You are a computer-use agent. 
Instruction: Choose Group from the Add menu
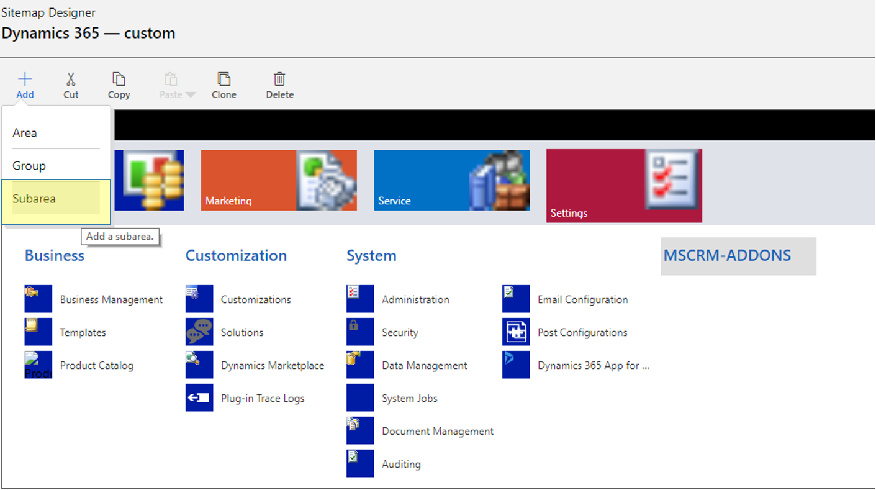click(56, 166)
